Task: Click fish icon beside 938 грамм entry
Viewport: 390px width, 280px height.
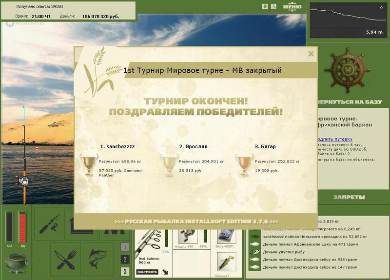Action: click(x=254, y=260)
